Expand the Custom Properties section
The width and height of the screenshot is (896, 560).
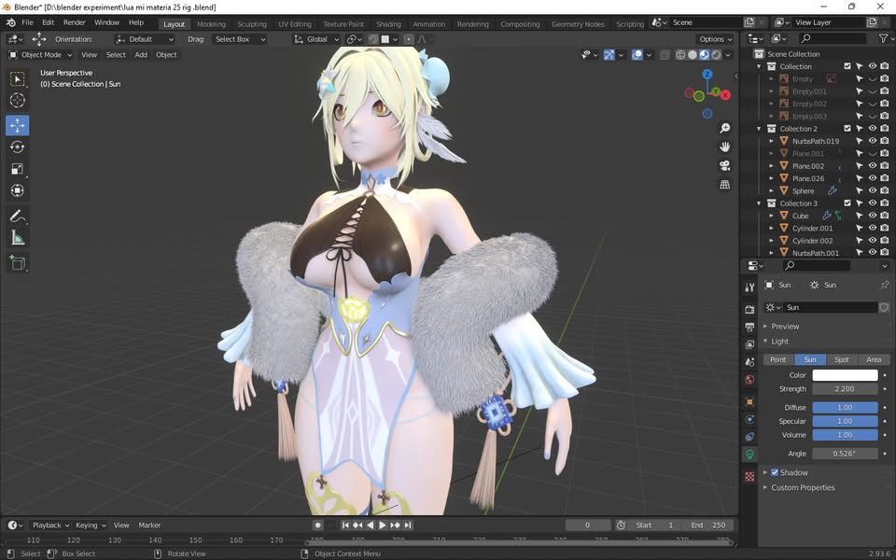tap(802, 488)
